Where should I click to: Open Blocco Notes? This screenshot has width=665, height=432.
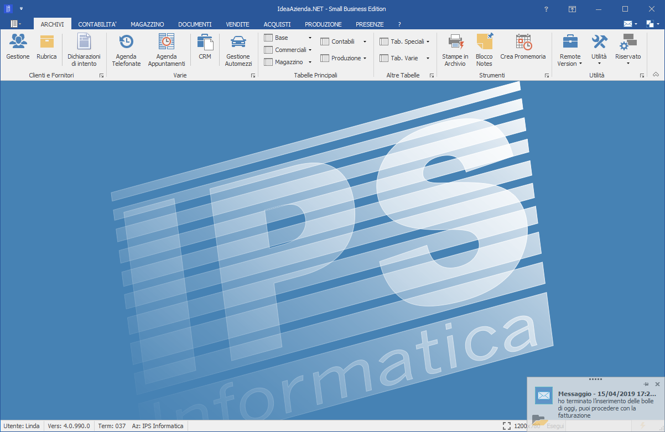pyautogui.click(x=484, y=50)
